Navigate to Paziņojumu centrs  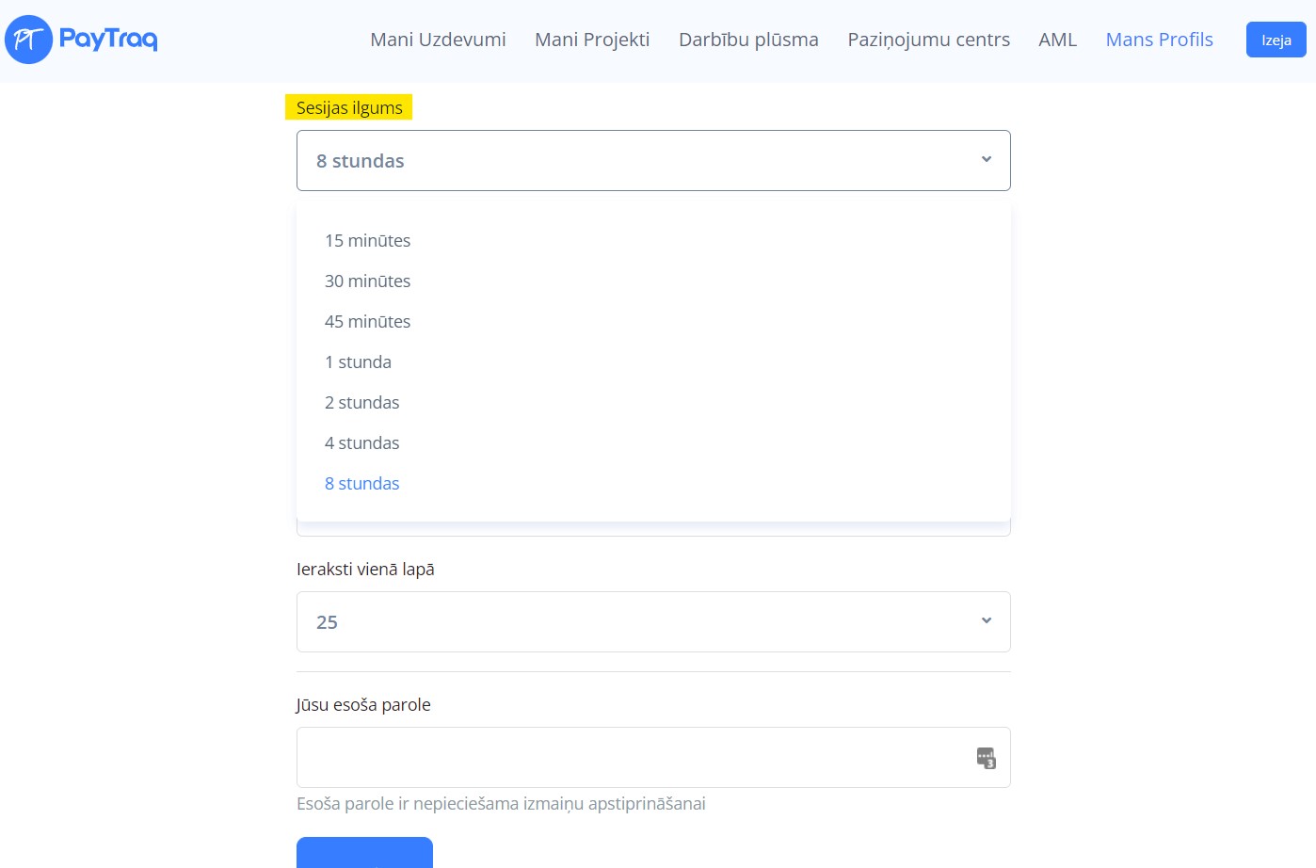pyautogui.click(x=928, y=40)
